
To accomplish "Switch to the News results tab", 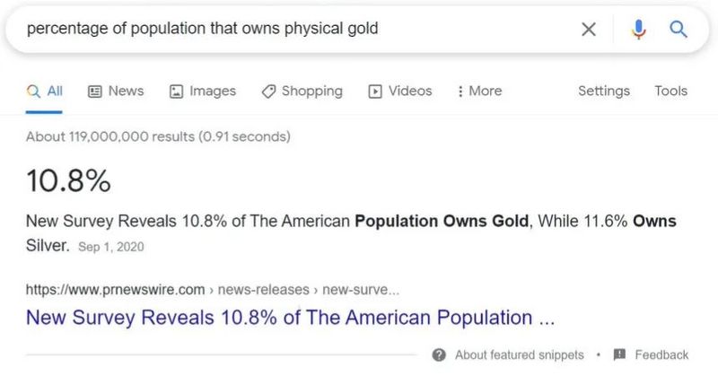I will (x=116, y=91).
